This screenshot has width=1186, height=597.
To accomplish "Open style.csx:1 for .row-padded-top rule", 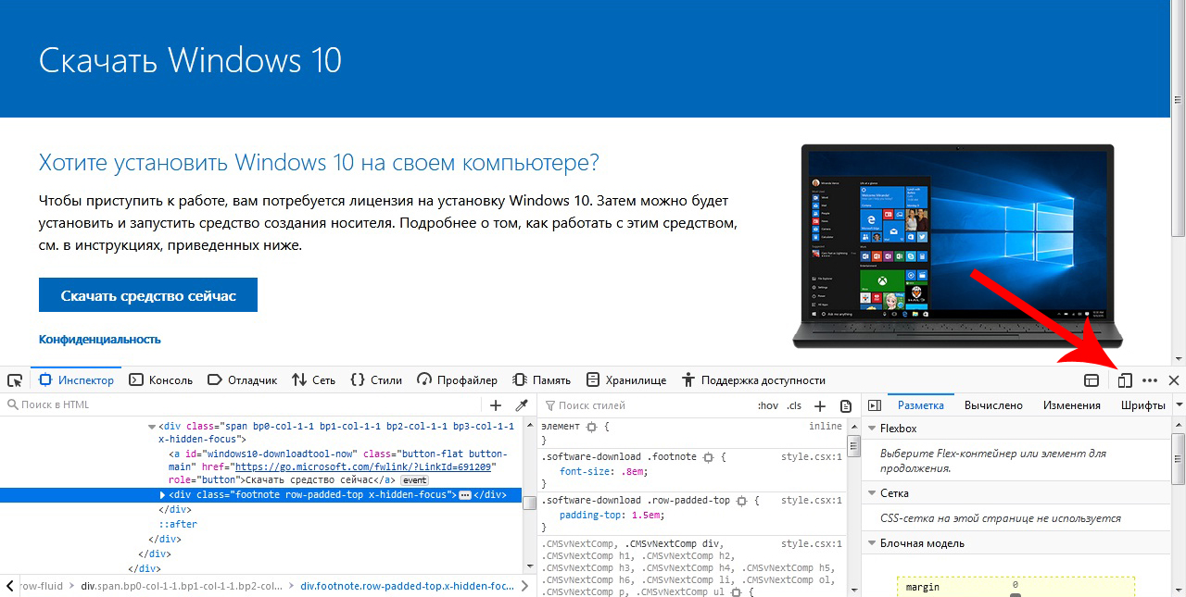I will click(812, 501).
